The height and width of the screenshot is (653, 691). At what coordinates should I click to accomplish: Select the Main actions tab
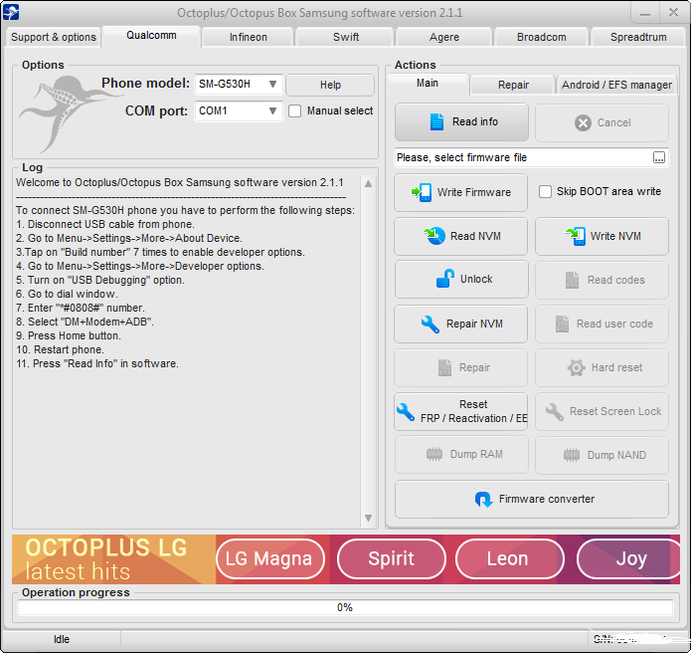(427, 83)
